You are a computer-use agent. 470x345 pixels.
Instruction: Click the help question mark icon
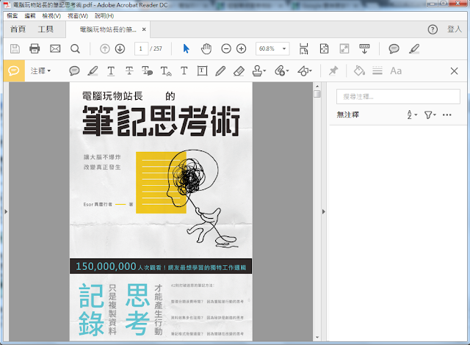433,29
